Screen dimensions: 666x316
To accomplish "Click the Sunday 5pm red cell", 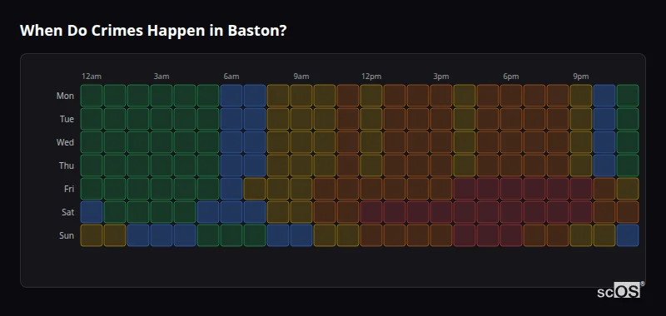I will (x=488, y=235).
